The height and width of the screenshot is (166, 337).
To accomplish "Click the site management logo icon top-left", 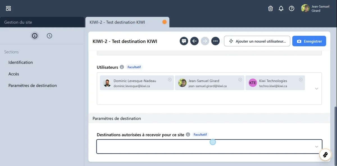I will 8,8.
